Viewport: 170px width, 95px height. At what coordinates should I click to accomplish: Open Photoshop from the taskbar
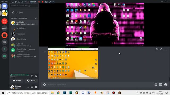click(65, 93)
